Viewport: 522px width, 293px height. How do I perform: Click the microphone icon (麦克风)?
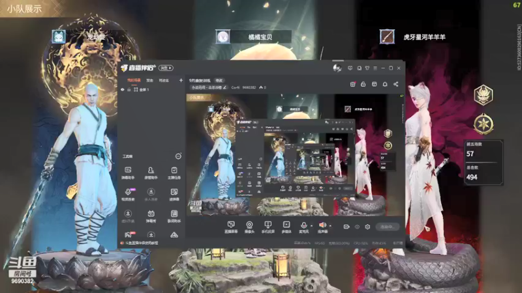[x=303, y=227]
